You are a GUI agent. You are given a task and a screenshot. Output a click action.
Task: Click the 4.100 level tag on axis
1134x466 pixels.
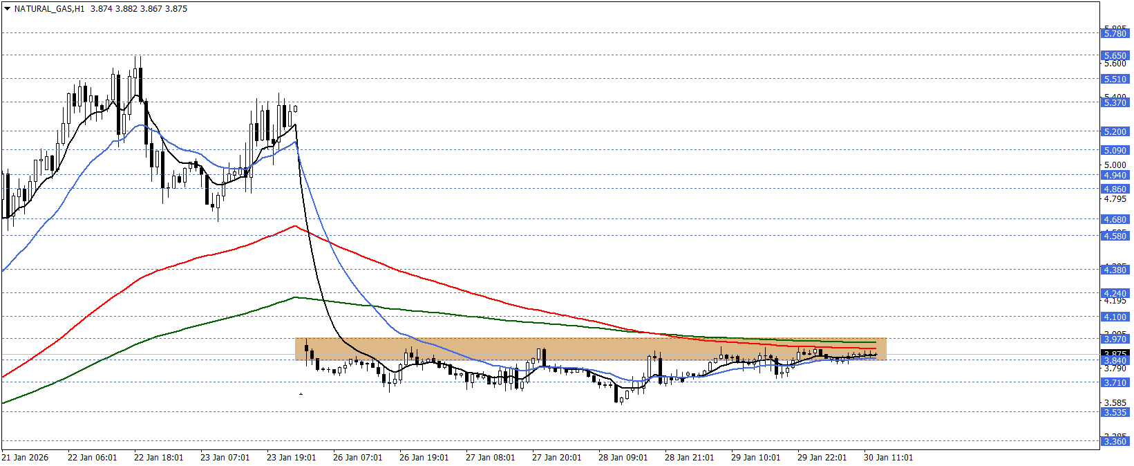tap(1114, 317)
